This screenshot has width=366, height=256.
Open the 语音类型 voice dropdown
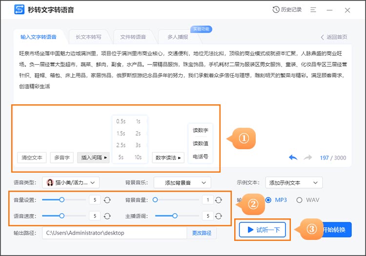click(x=71, y=182)
